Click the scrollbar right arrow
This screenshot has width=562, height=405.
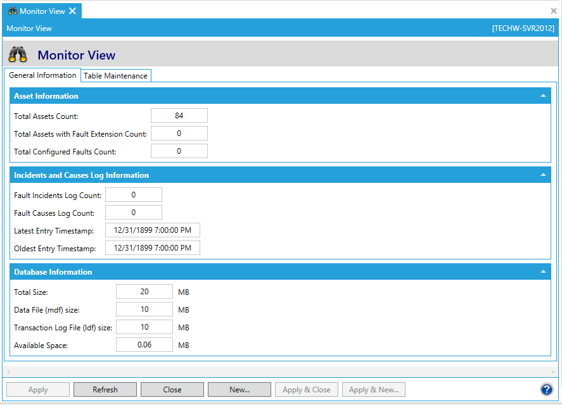point(553,371)
